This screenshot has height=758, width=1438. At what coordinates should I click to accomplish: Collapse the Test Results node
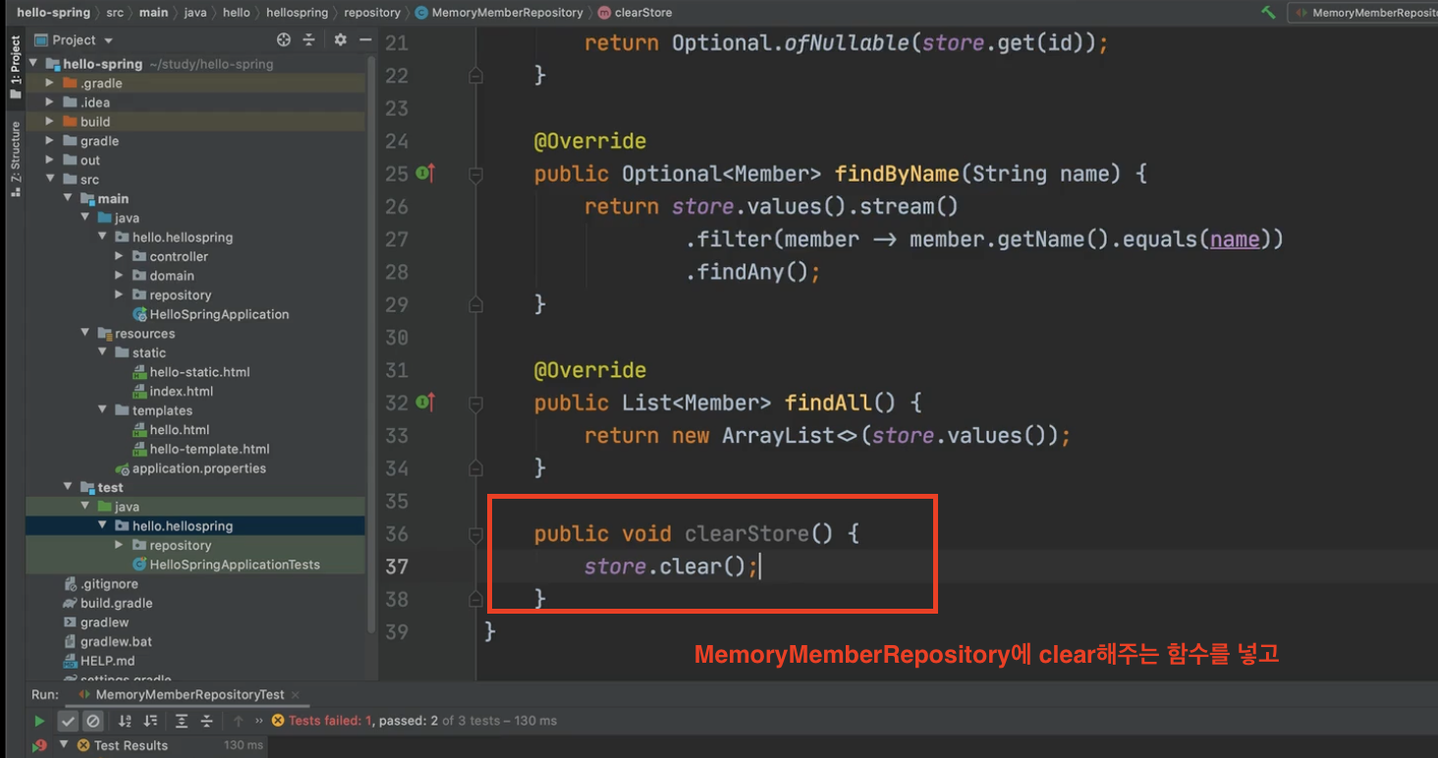(65, 744)
